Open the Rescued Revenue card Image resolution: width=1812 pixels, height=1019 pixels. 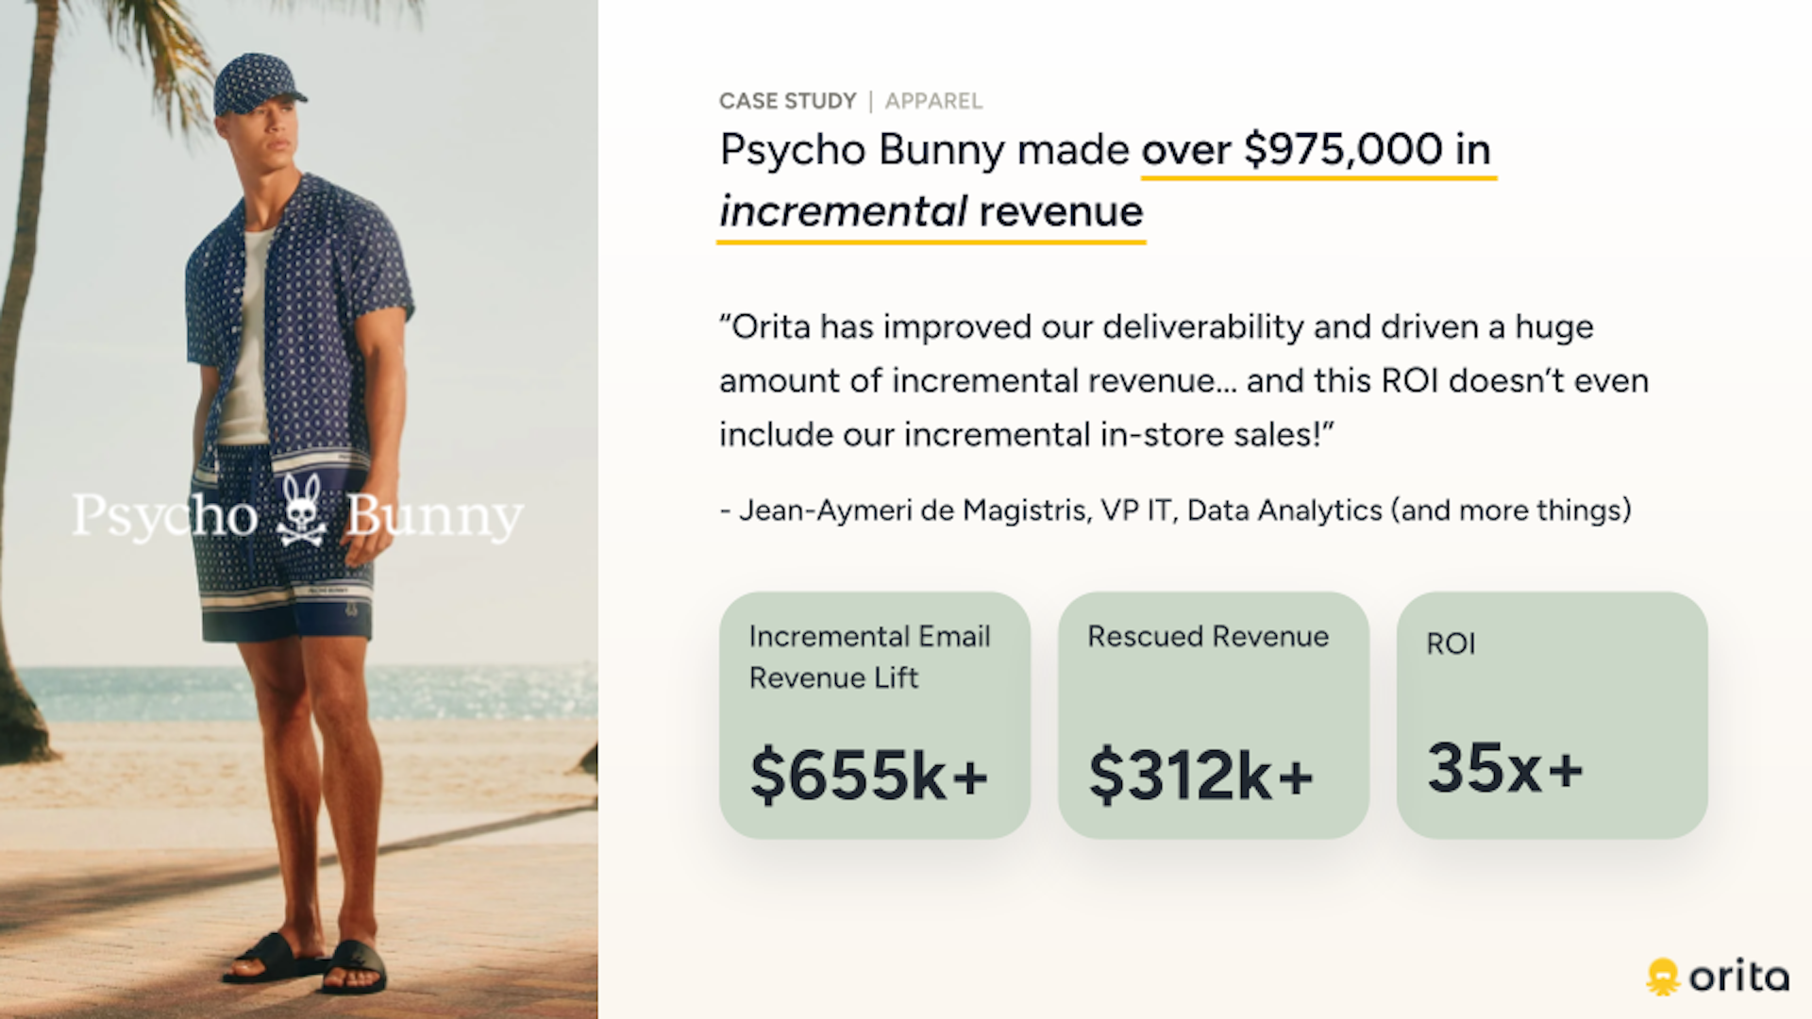[x=1213, y=715]
